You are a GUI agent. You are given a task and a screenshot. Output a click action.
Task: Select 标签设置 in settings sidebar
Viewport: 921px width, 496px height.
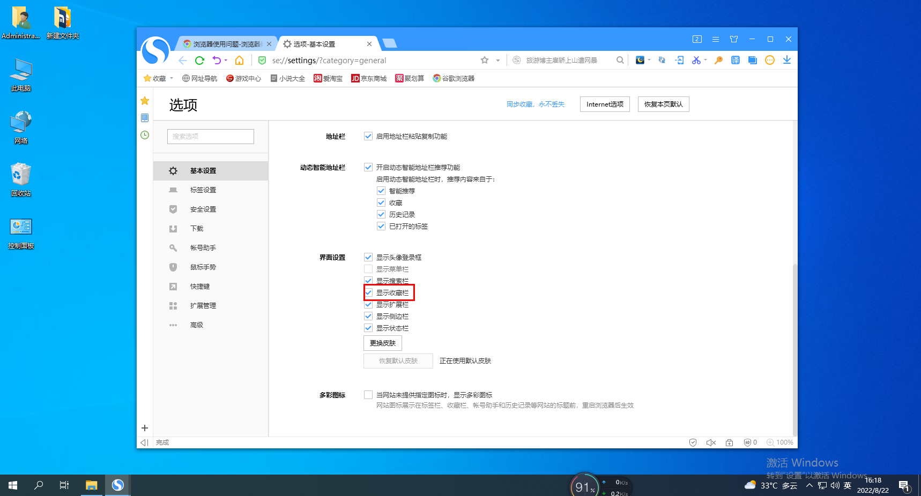(210, 190)
